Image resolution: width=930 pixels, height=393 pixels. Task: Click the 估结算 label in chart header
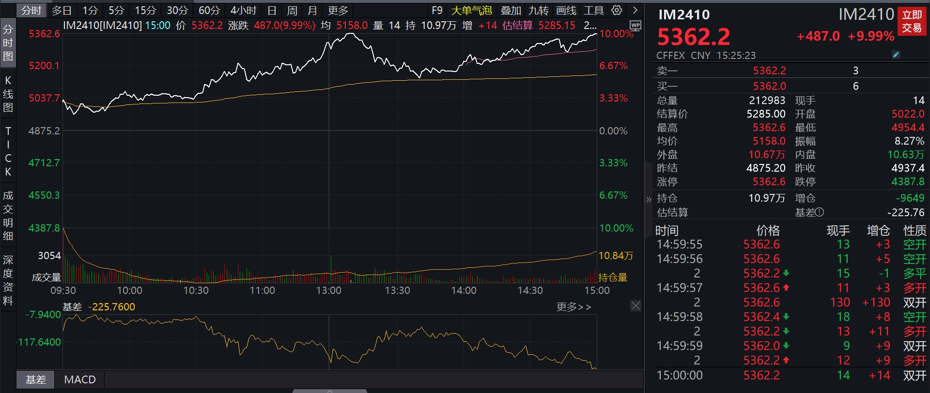tap(517, 25)
